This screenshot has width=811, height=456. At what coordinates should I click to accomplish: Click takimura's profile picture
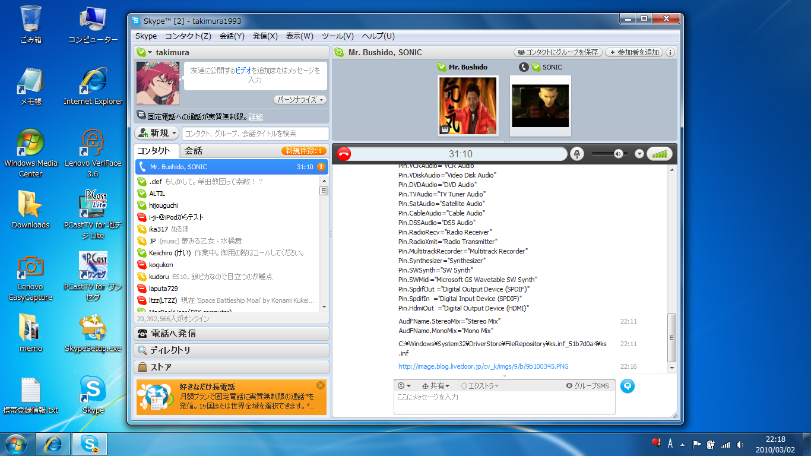158,83
